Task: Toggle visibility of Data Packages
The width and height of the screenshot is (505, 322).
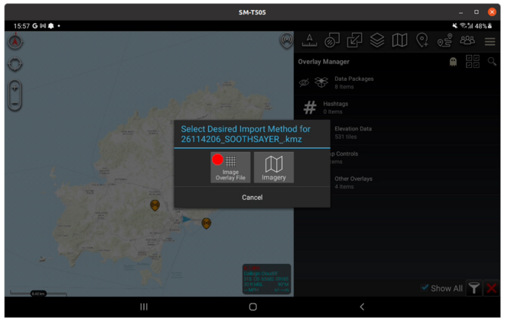Action: click(305, 82)
